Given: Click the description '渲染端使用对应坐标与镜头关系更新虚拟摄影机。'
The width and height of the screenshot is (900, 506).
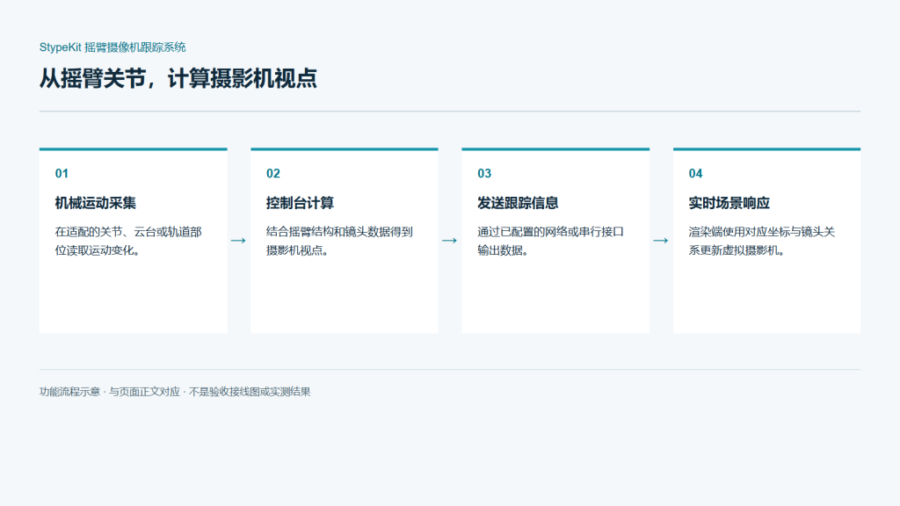Looking at the screenshot, I should 762,241.
